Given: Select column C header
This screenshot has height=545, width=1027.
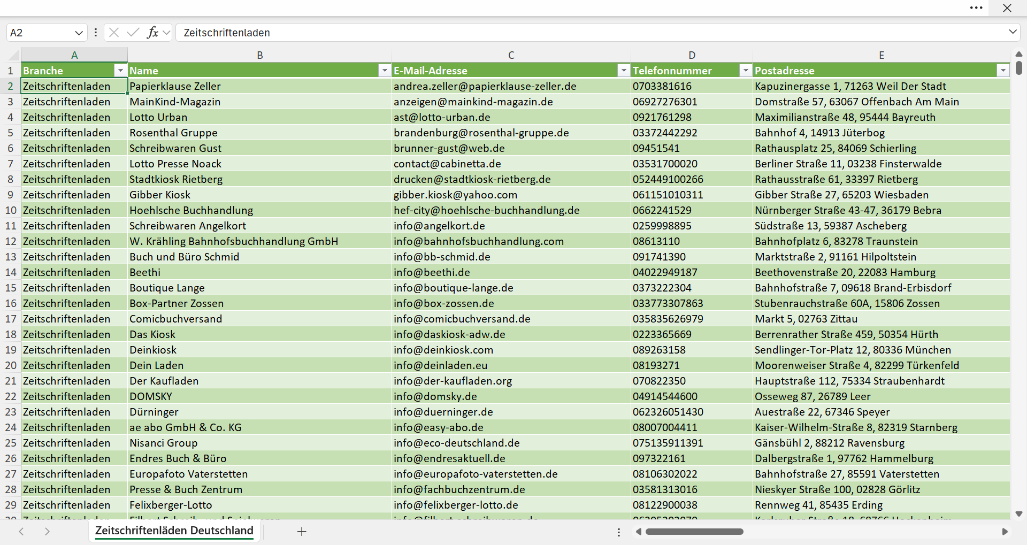Looking at the screenshot, I should [511, 55].
